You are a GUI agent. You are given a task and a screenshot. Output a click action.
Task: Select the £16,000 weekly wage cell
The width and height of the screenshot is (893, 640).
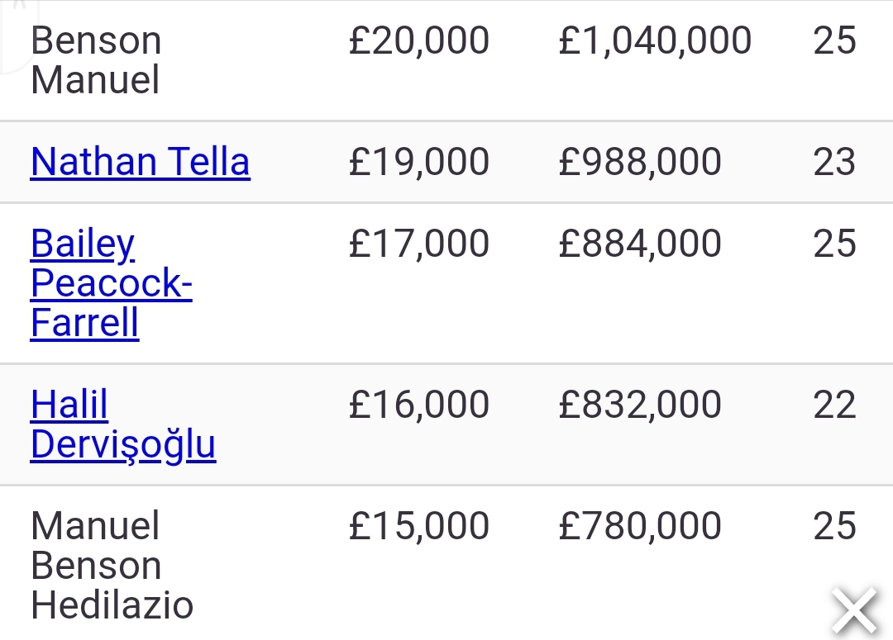pos(418,405)
